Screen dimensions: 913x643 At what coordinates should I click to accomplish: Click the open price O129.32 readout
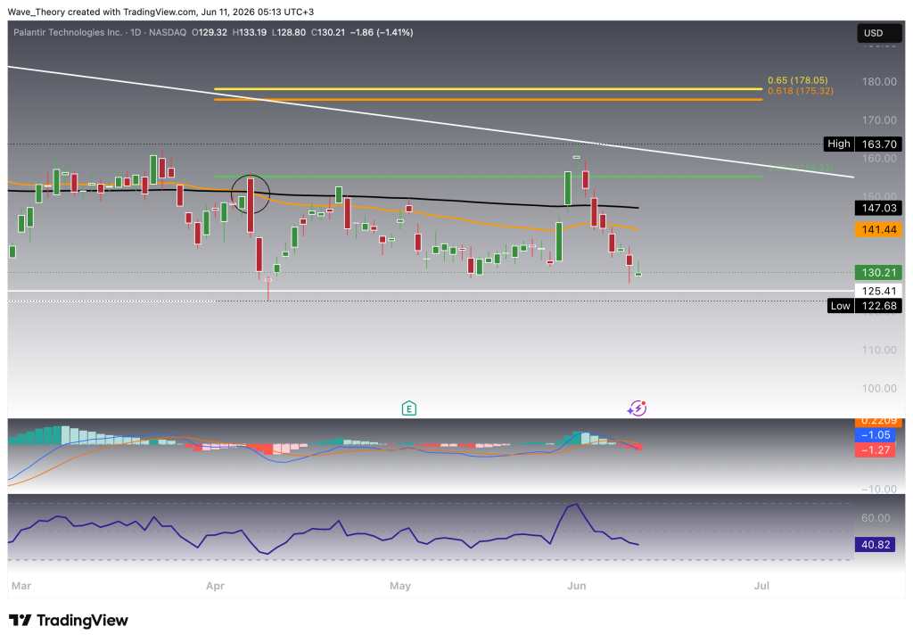pyautogui.click(x=210, y=33)
